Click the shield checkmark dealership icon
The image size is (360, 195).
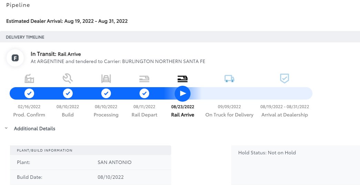tap(285, 78)
